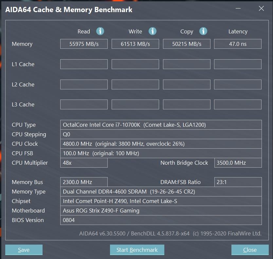Close the window with the X icon
The image size is (273, 259).
pos(261,9)
